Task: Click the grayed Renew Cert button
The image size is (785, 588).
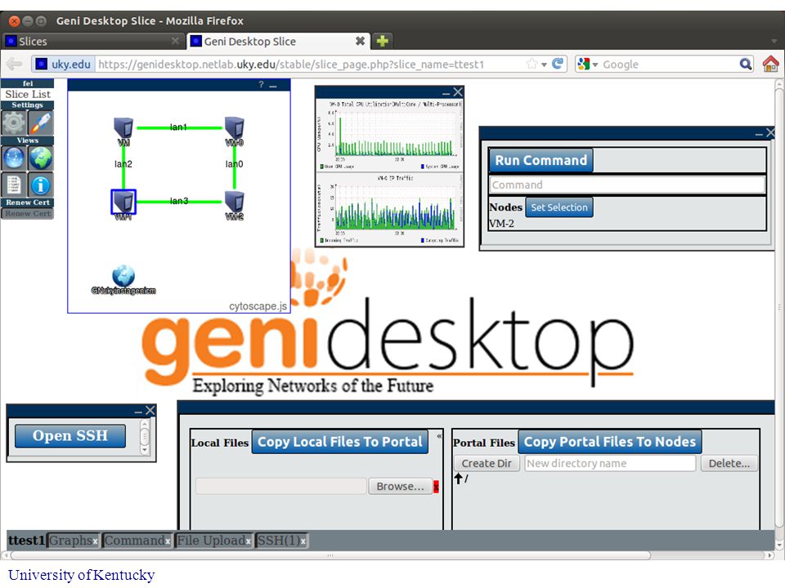Action: pos(28,213)
